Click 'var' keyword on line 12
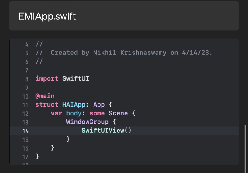This screenshot has width=248, height=173. [x=57, y=113]
